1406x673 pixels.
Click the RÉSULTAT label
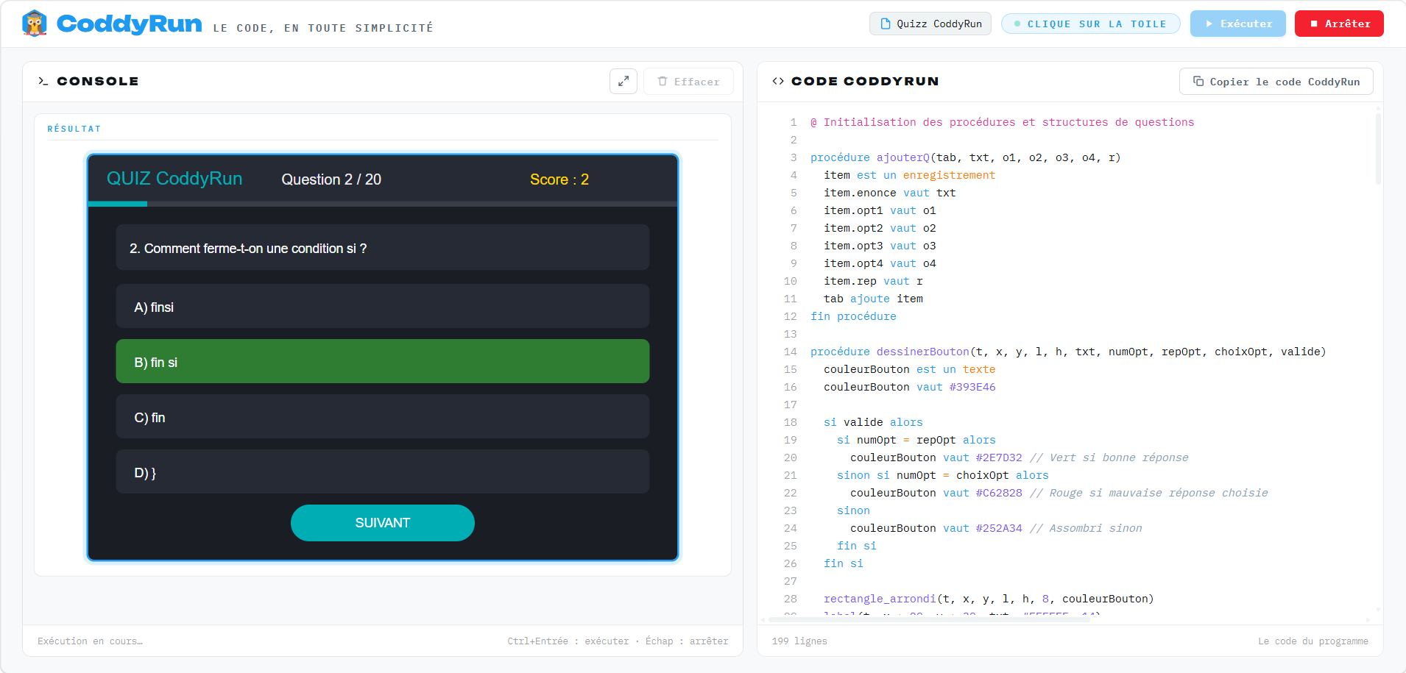point(74,129)
